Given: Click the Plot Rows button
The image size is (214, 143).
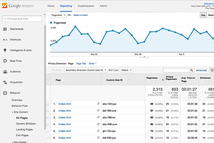Looking at the screenshot, I should pos(57,70).
